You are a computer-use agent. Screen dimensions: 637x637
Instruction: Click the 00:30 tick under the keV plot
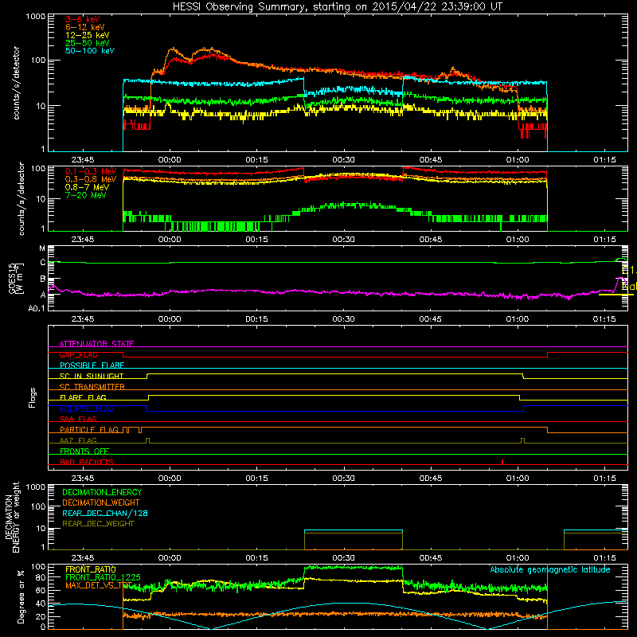(344, 160)
